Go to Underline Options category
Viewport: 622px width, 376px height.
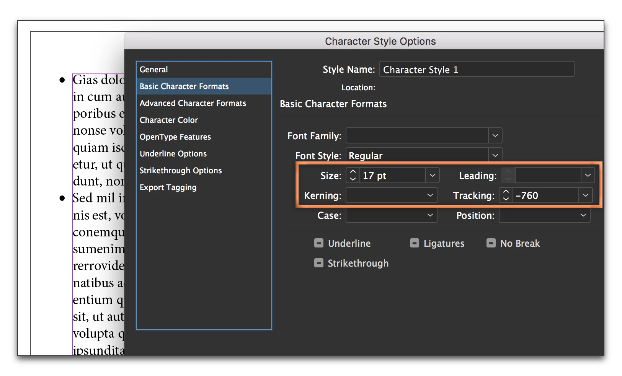pyautogui.click(x=204, y=154)
